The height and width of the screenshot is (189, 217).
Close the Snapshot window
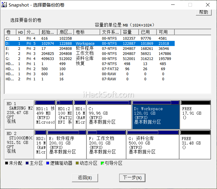208,5
